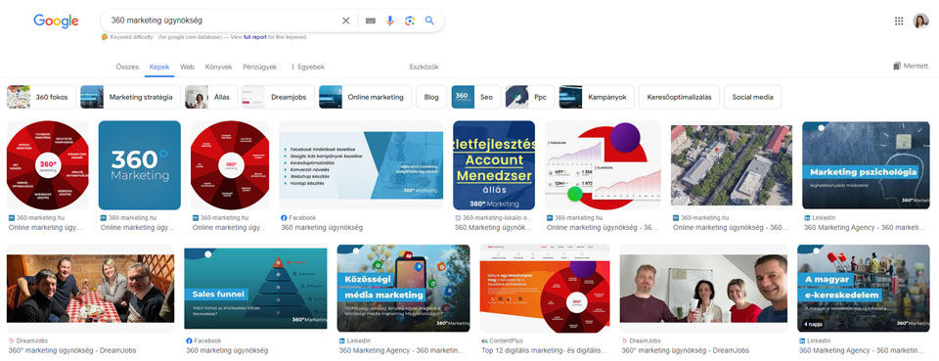Open the Közösségi média marketing image
The width and height of the screenshot is (939, 361).
[404, 288]
